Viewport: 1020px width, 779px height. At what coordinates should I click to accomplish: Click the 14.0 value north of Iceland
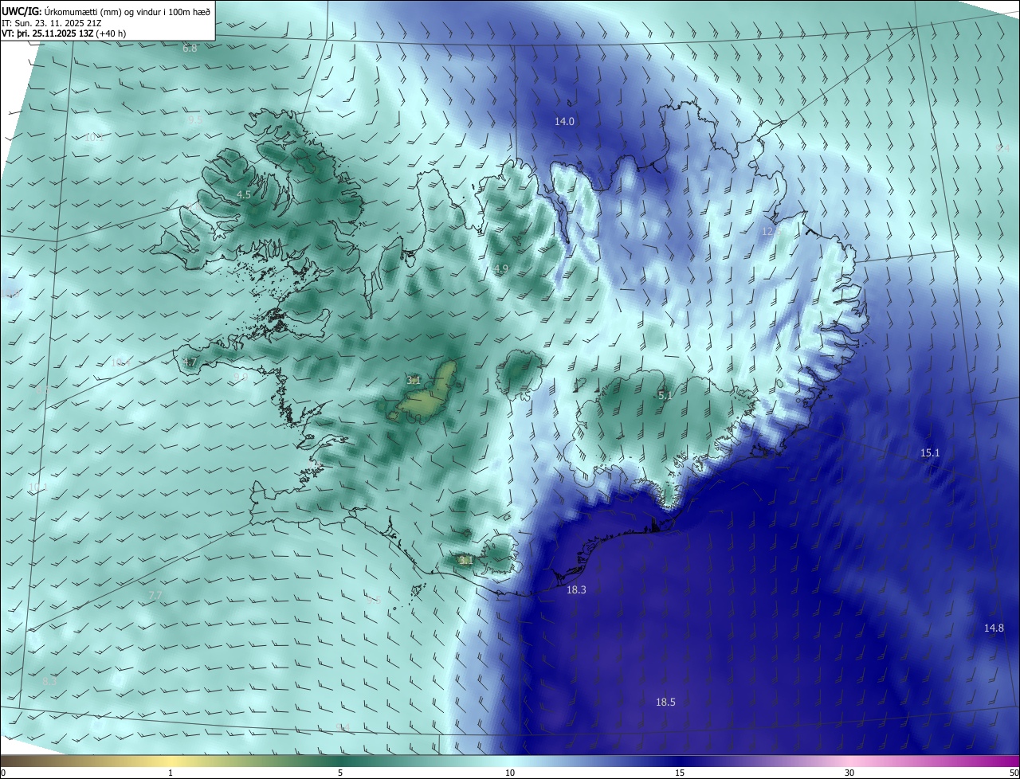pyautogui.click(x=564, y=121)
